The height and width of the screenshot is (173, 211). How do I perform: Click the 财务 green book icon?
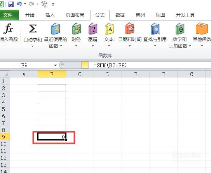tap(76, 29)
